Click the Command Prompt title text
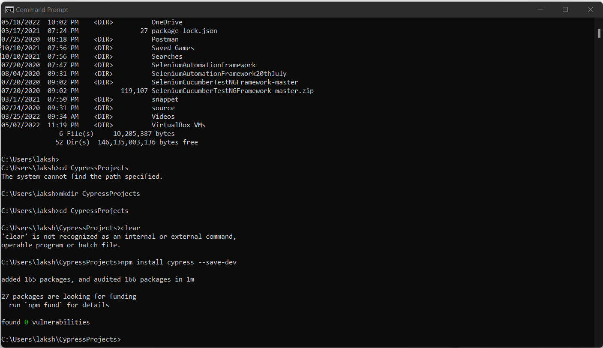Image resolution: width=603 pixels, height=348 pixels. 42,9
